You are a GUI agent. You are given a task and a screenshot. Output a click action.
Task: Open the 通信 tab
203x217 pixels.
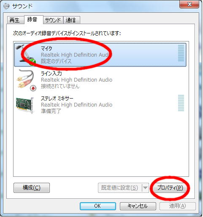(72, 20)
